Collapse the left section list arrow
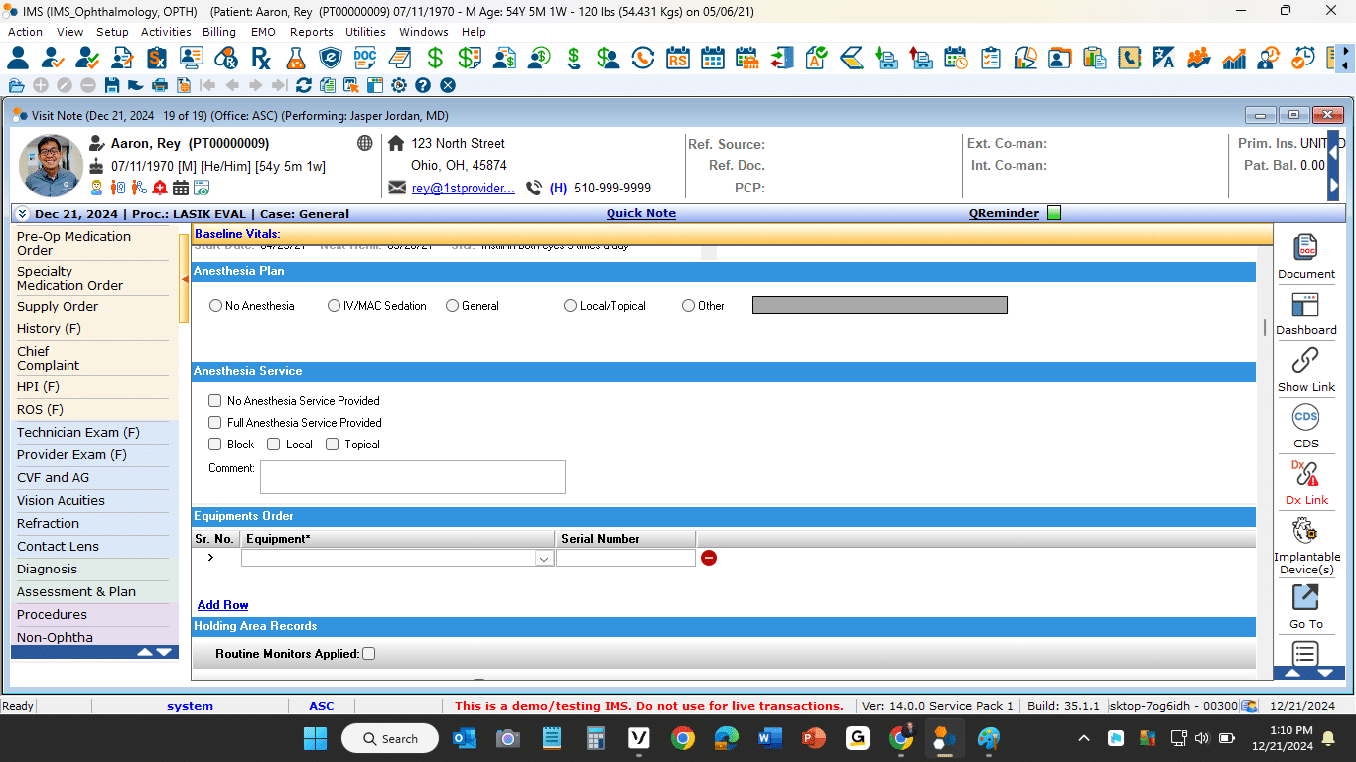 point(185,280)
